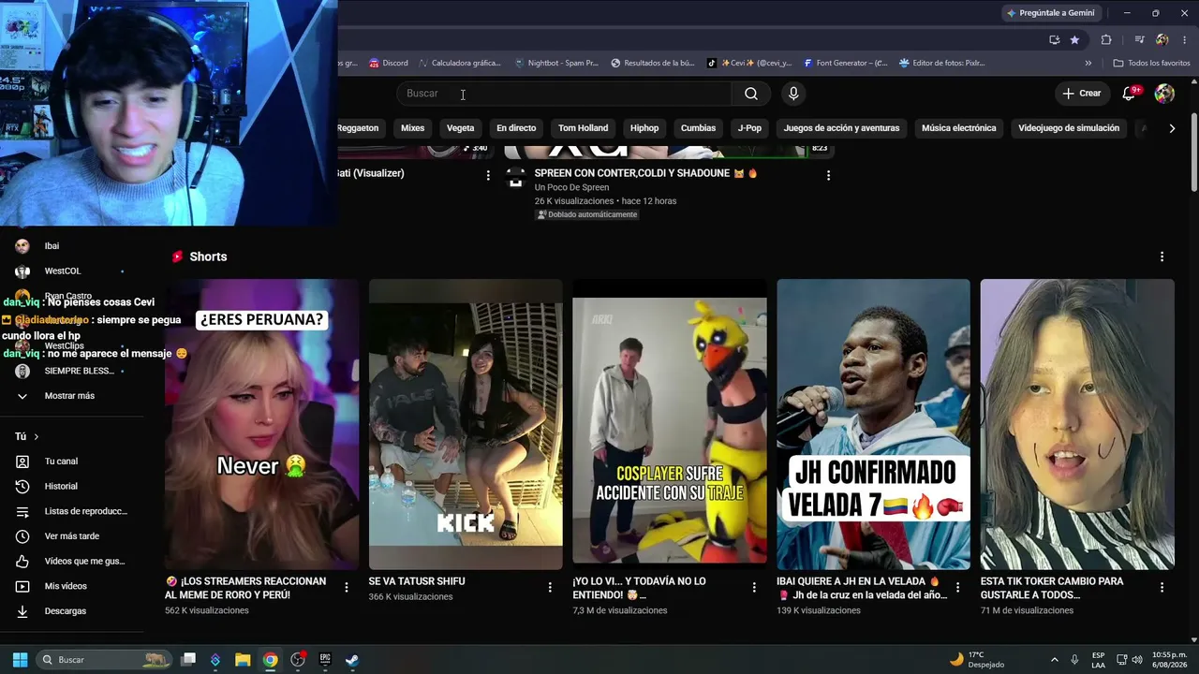This screenshot has height=674, width=1199.
Task: Show hidden system tray icons
Action: (x=1055, y=660)
